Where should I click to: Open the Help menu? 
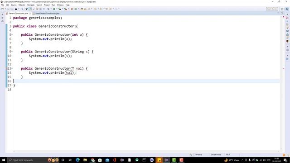[x=68, y=5]
